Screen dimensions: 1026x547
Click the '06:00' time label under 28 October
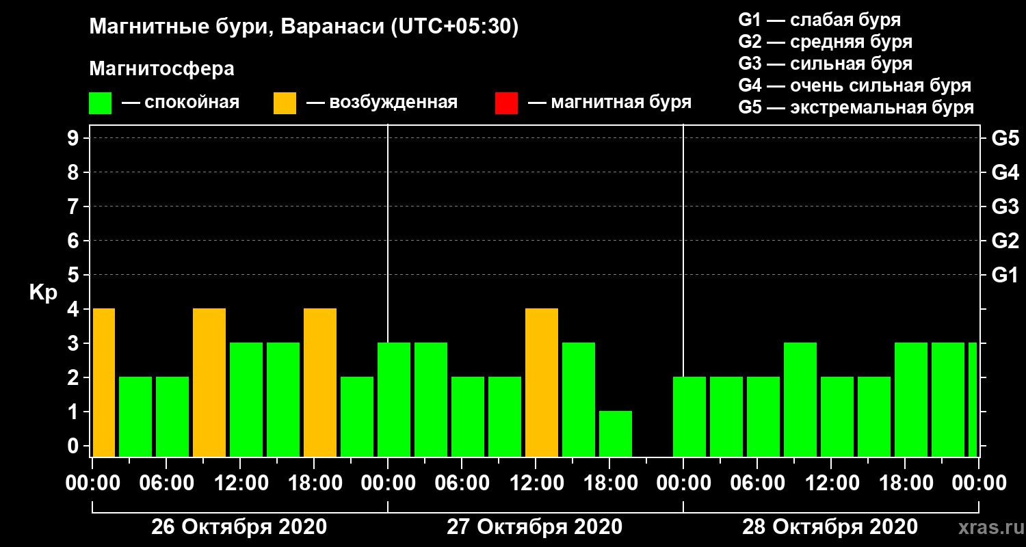pyautogui.click(x=757, y=483)
